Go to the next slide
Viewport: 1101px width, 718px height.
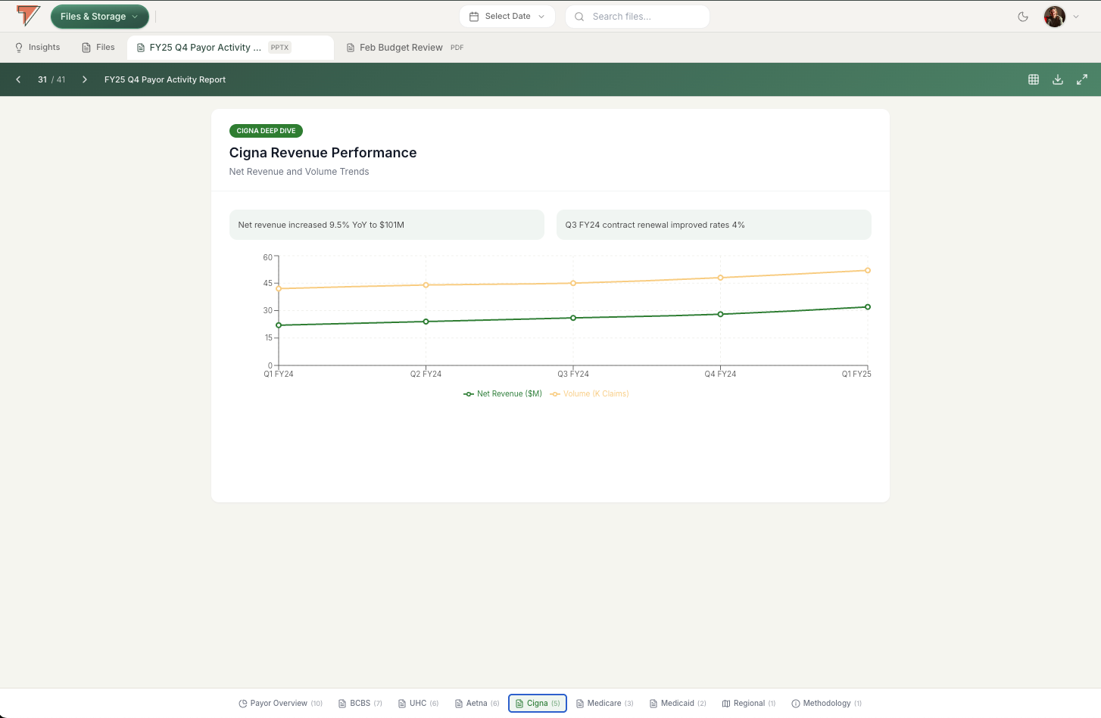tap(85, 79)
